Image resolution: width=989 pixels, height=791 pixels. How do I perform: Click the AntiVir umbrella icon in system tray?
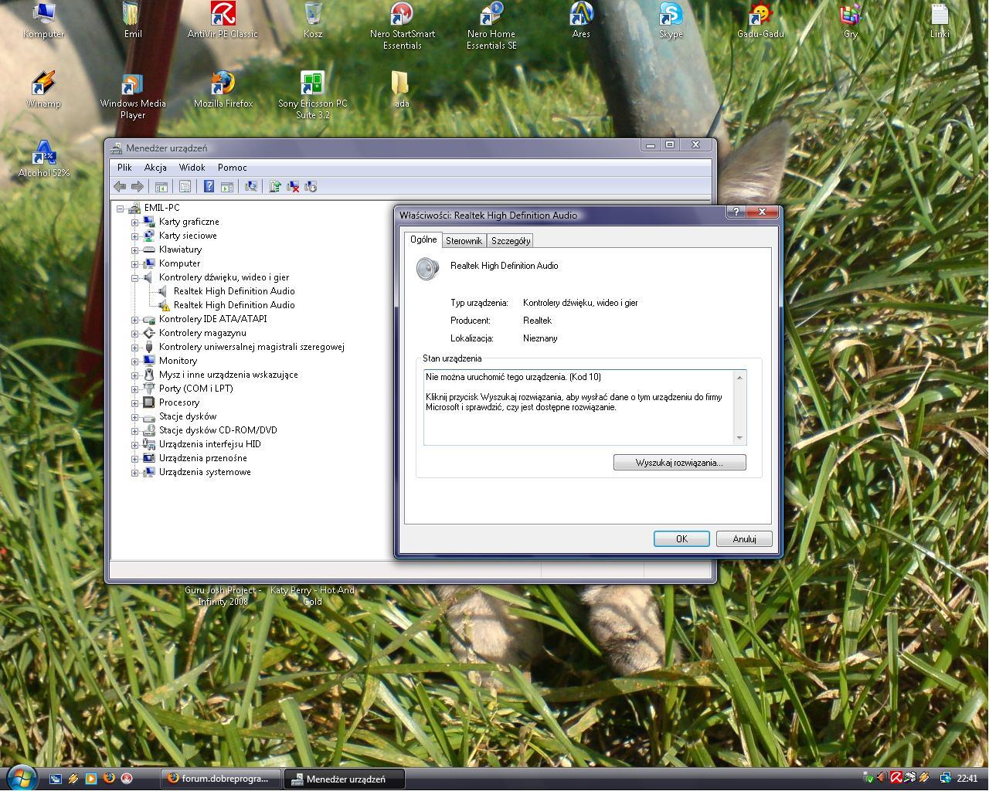pos(896,778)
